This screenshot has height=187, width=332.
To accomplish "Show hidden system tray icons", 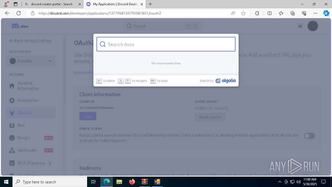I will tap(280, 182).
